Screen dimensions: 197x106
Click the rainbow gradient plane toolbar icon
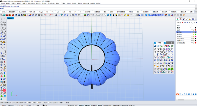30,15
